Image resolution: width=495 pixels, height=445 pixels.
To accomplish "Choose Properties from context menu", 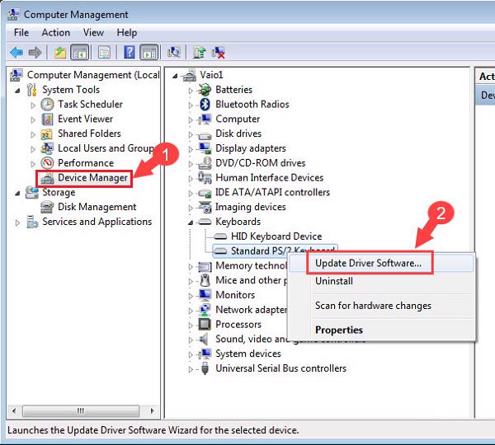I will click(381, 330).
